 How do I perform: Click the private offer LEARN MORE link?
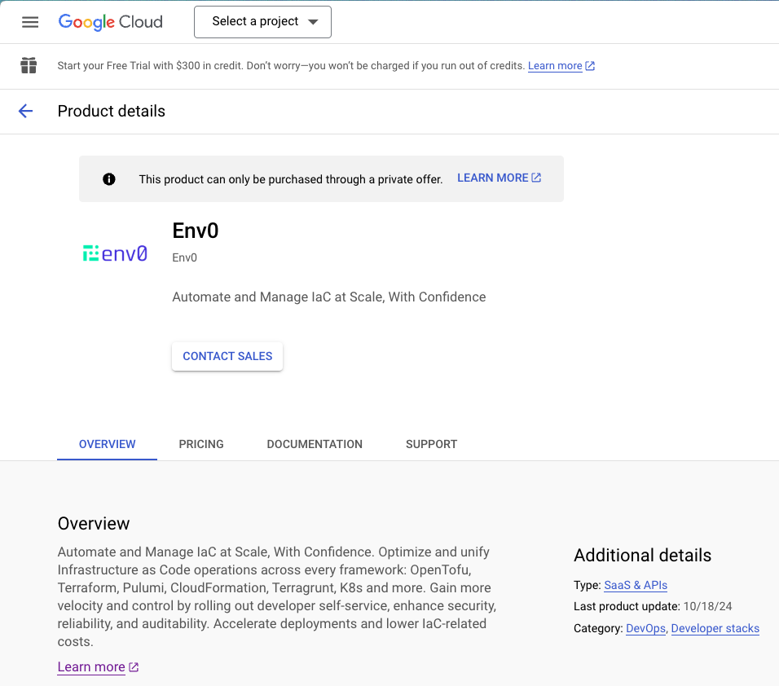pyautogui.click(x=492, y=178)
